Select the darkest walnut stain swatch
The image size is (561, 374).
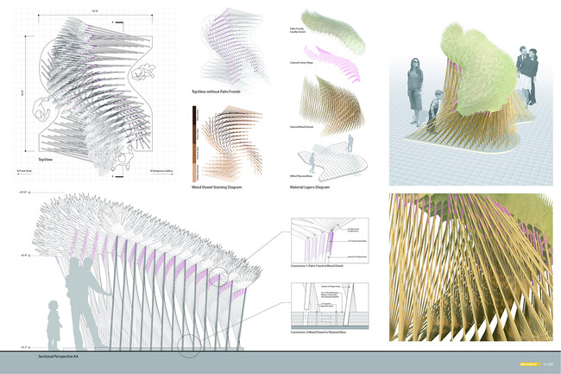tap(194, 115)
